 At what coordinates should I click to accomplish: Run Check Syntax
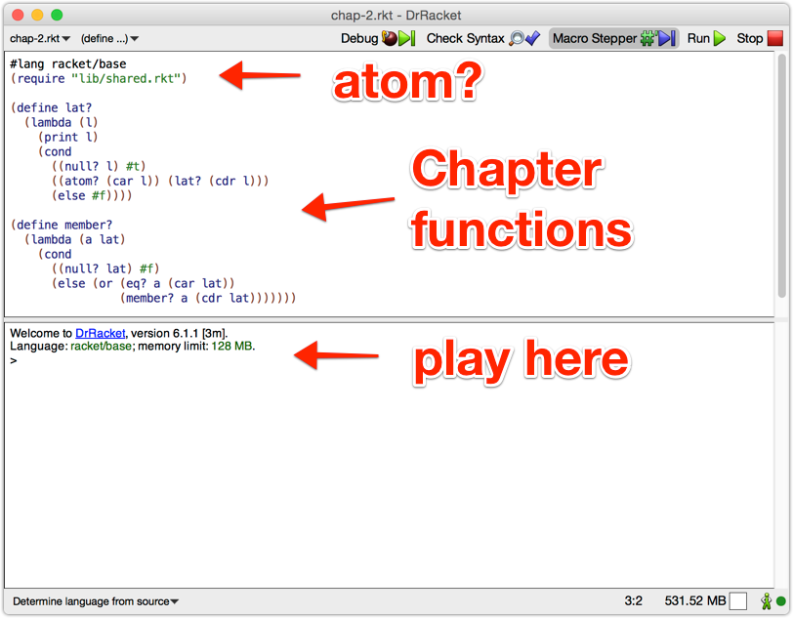coord(483,38)
